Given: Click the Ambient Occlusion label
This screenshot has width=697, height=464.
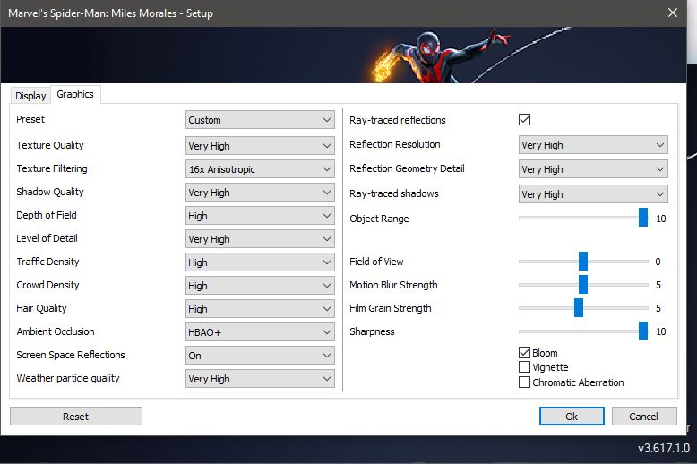Looking at the screenshot, I should pos(56,331).
